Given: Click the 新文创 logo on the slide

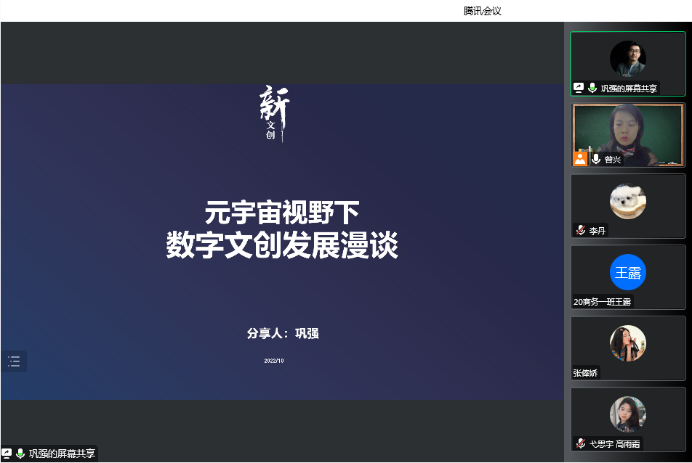Looking at the screenshot, I should (275, 114).
